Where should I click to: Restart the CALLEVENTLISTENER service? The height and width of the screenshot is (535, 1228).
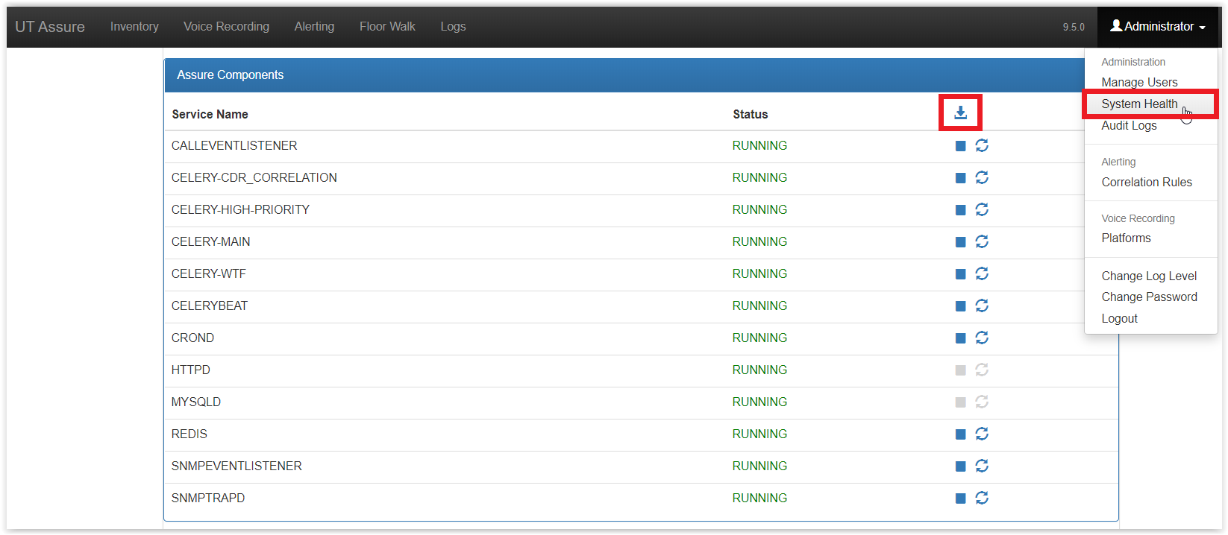point(982,145)
